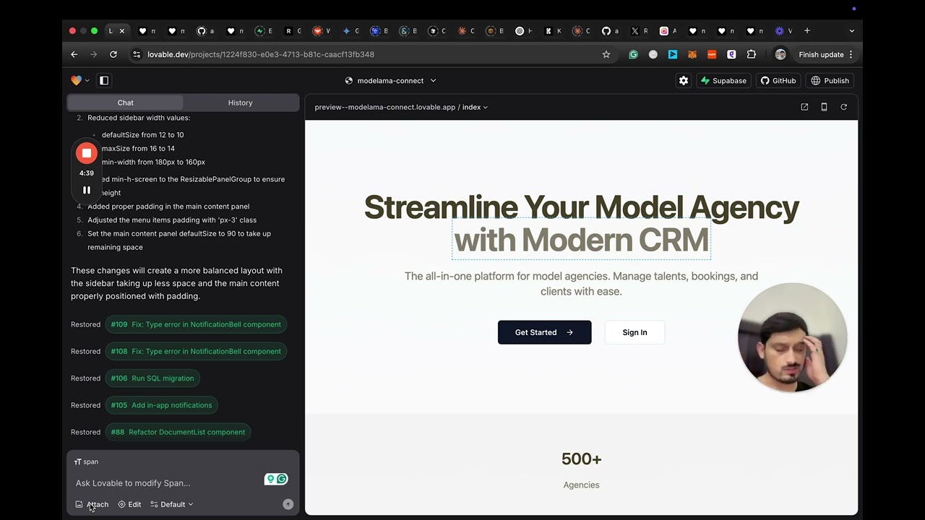Switch to the 'K' browser tab
925x520 pixels.
click(552, 31)
